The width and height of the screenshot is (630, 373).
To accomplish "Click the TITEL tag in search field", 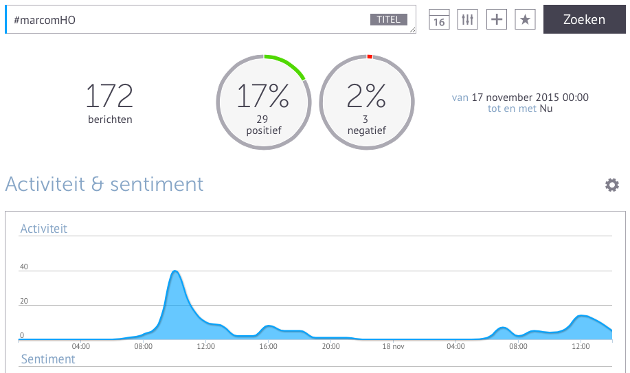I will (x=389, y=19).
